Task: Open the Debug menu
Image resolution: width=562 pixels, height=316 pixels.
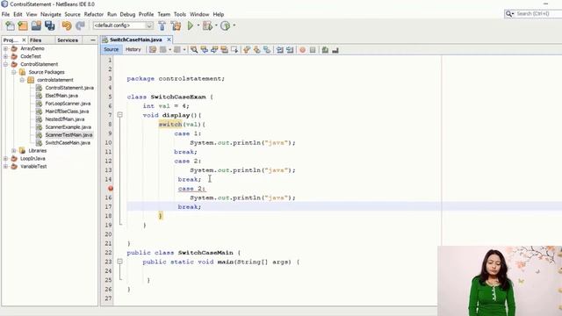Action: click(x=127, y=14)
